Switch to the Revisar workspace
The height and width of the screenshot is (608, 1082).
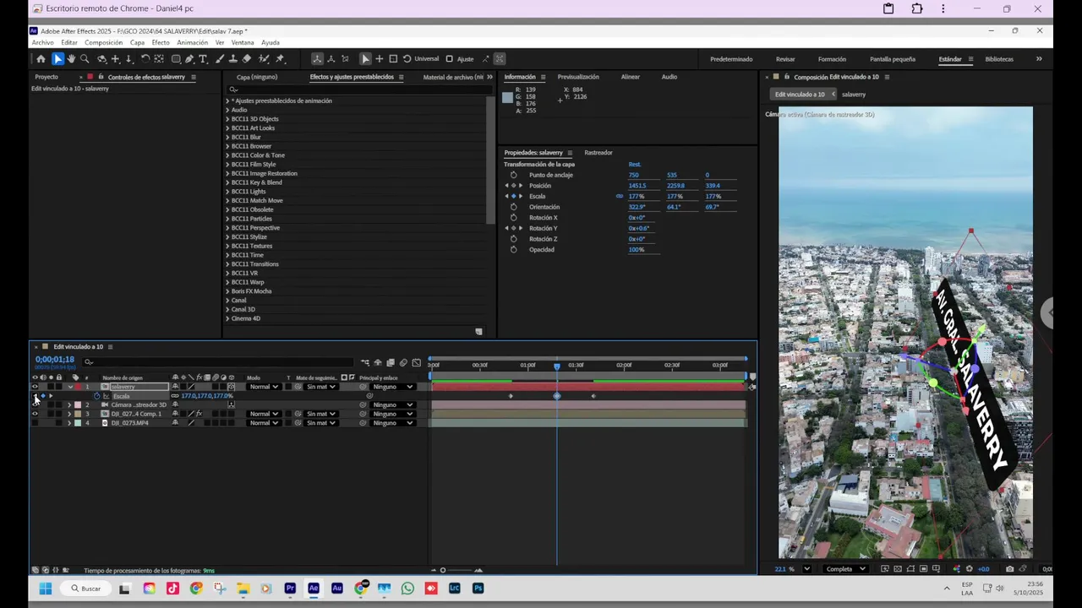tap(785, 59)
